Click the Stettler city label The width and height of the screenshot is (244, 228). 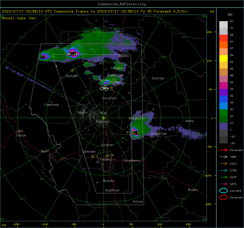pyautogui.click(x=158, y=78)
